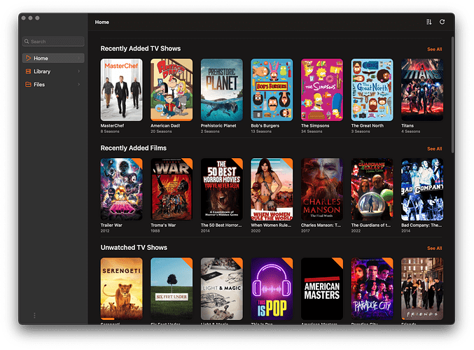This screenshot has height=350, width=474.
Task: Open The Simpsons poster
Action: click(x=322, y=90)
